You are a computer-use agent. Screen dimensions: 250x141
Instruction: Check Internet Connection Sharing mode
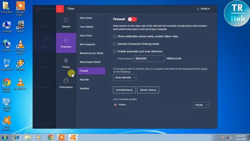[x=114, y=44]
